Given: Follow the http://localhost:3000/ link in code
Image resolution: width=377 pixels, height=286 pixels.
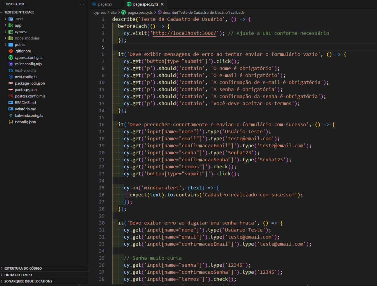Looking at the screenshot, I should click(x=184, y=33).
